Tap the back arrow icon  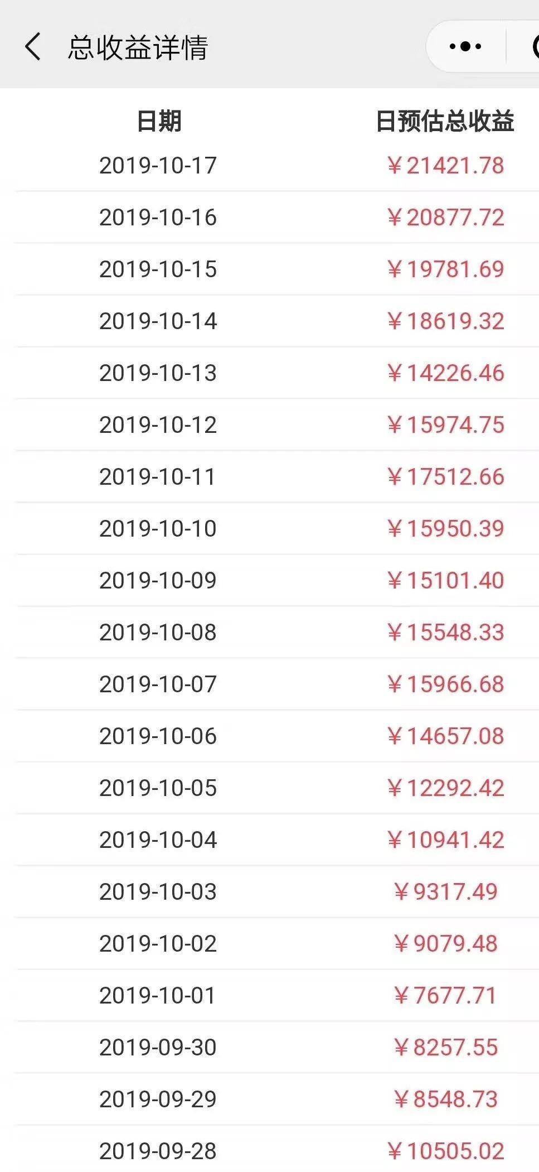point(32,46)
